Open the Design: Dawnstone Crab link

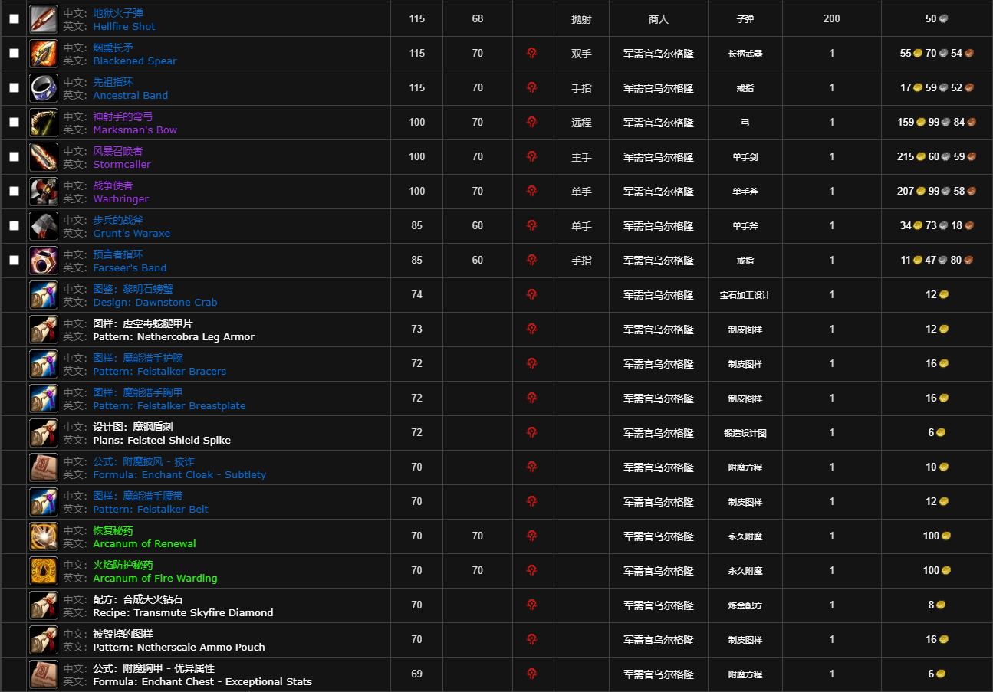point(155,302)
